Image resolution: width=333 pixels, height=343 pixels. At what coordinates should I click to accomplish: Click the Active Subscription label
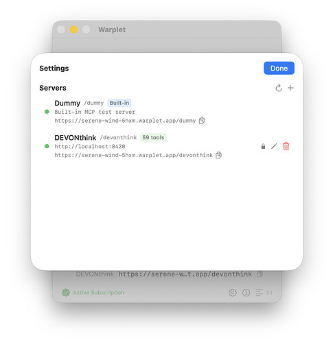(98, 292)
